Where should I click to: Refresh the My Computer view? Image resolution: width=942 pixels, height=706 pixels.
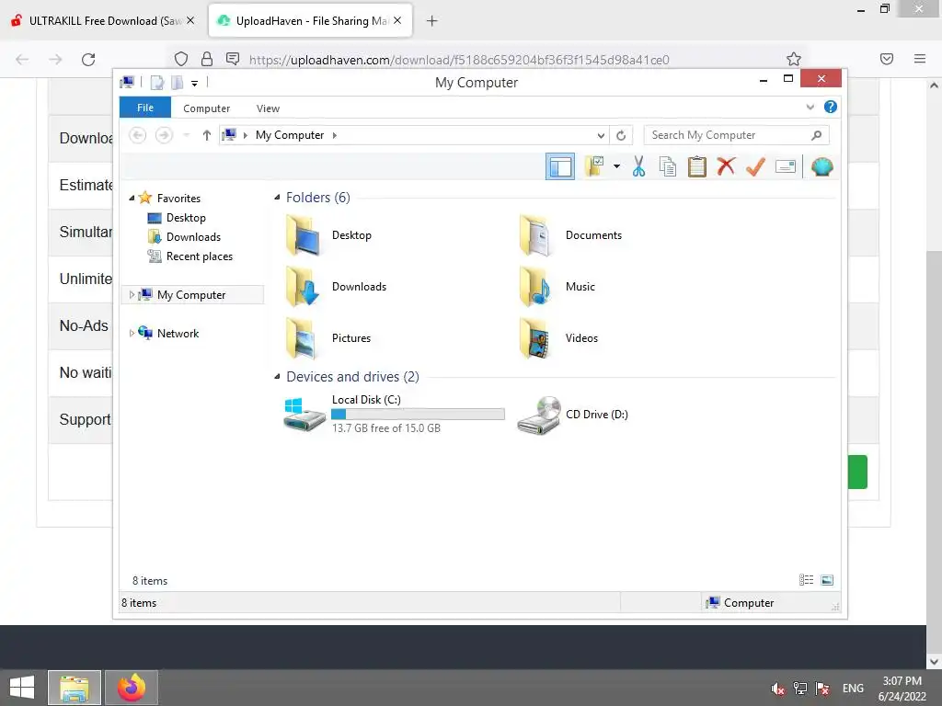click(621, 135)
